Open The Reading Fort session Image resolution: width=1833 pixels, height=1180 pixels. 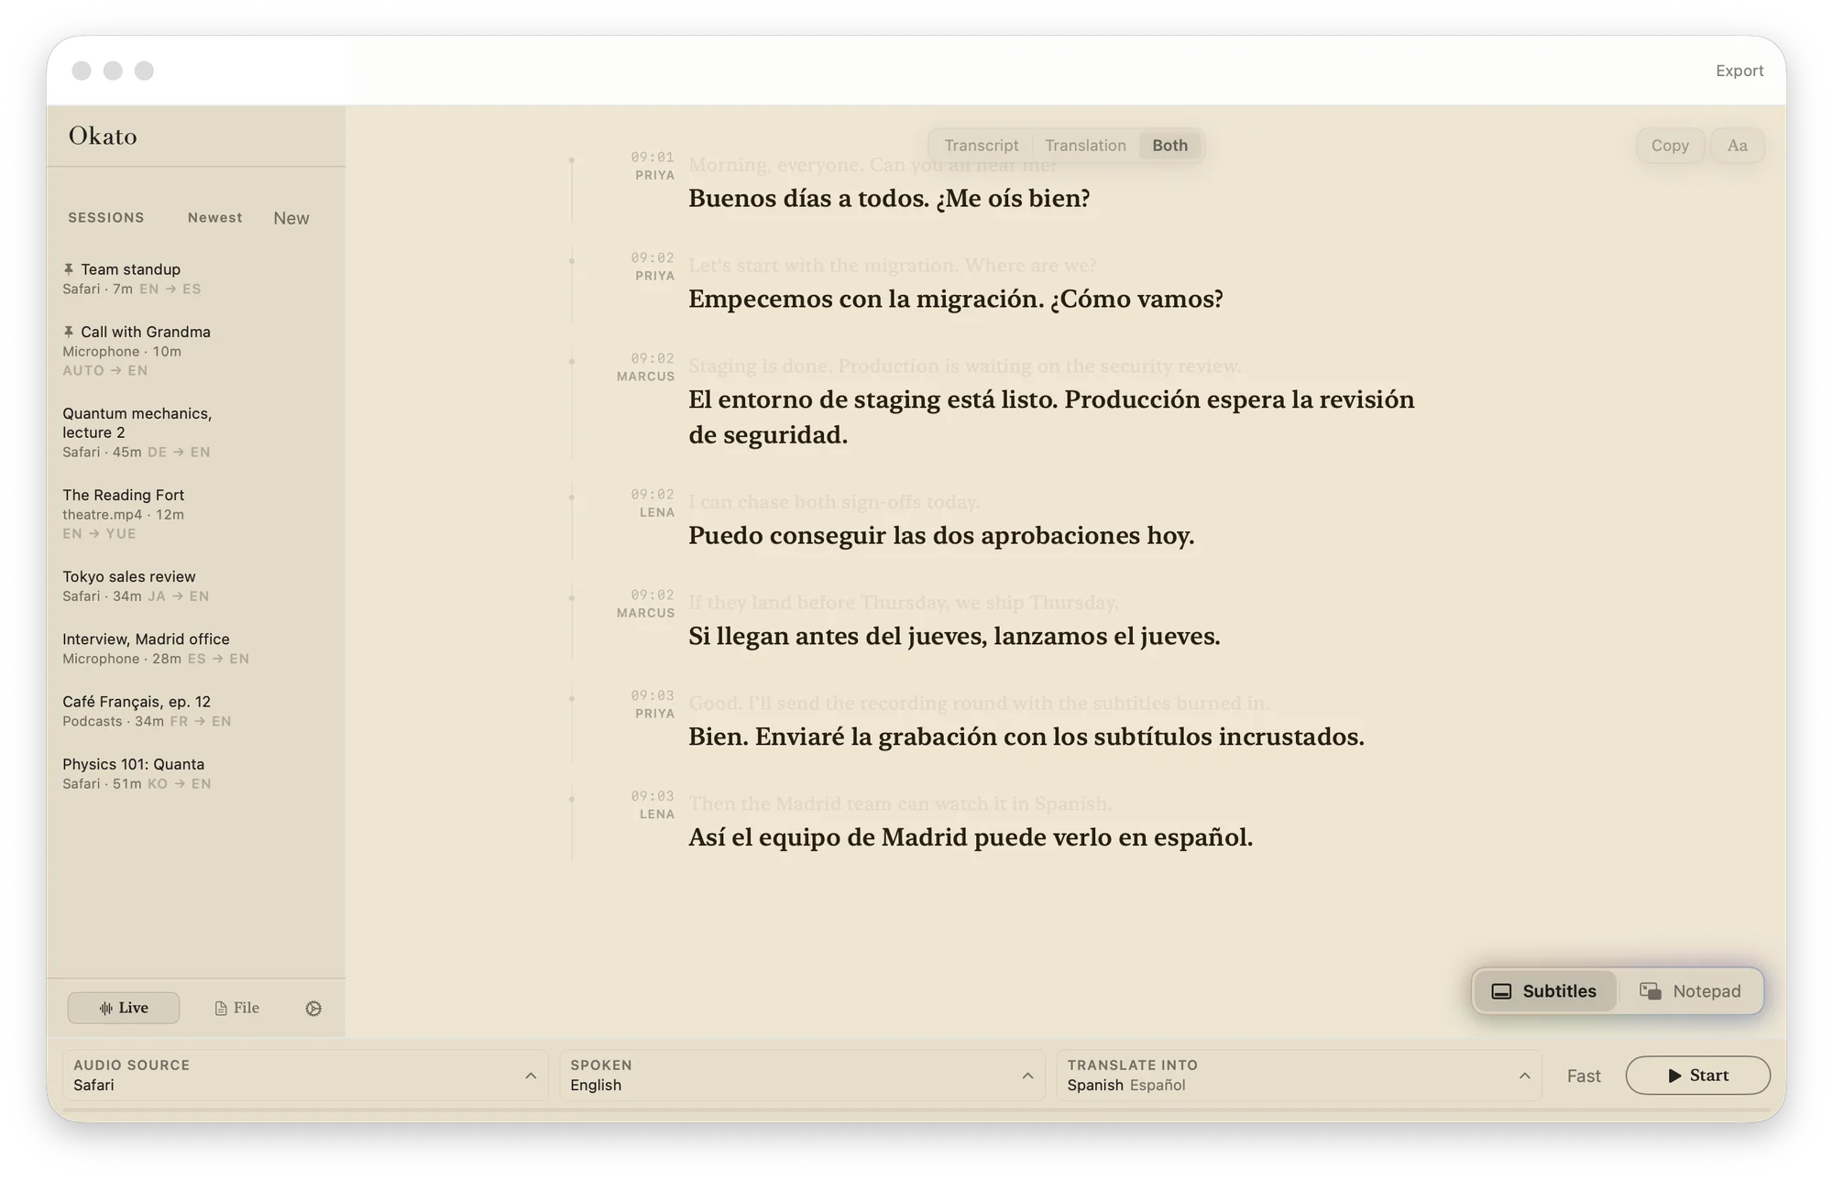[195, 513]
